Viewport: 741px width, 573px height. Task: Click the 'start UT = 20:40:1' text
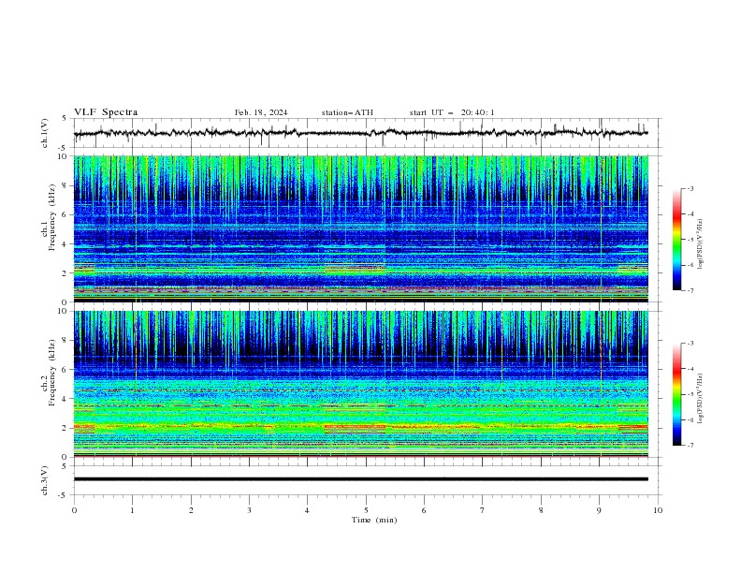pos(452,112)
